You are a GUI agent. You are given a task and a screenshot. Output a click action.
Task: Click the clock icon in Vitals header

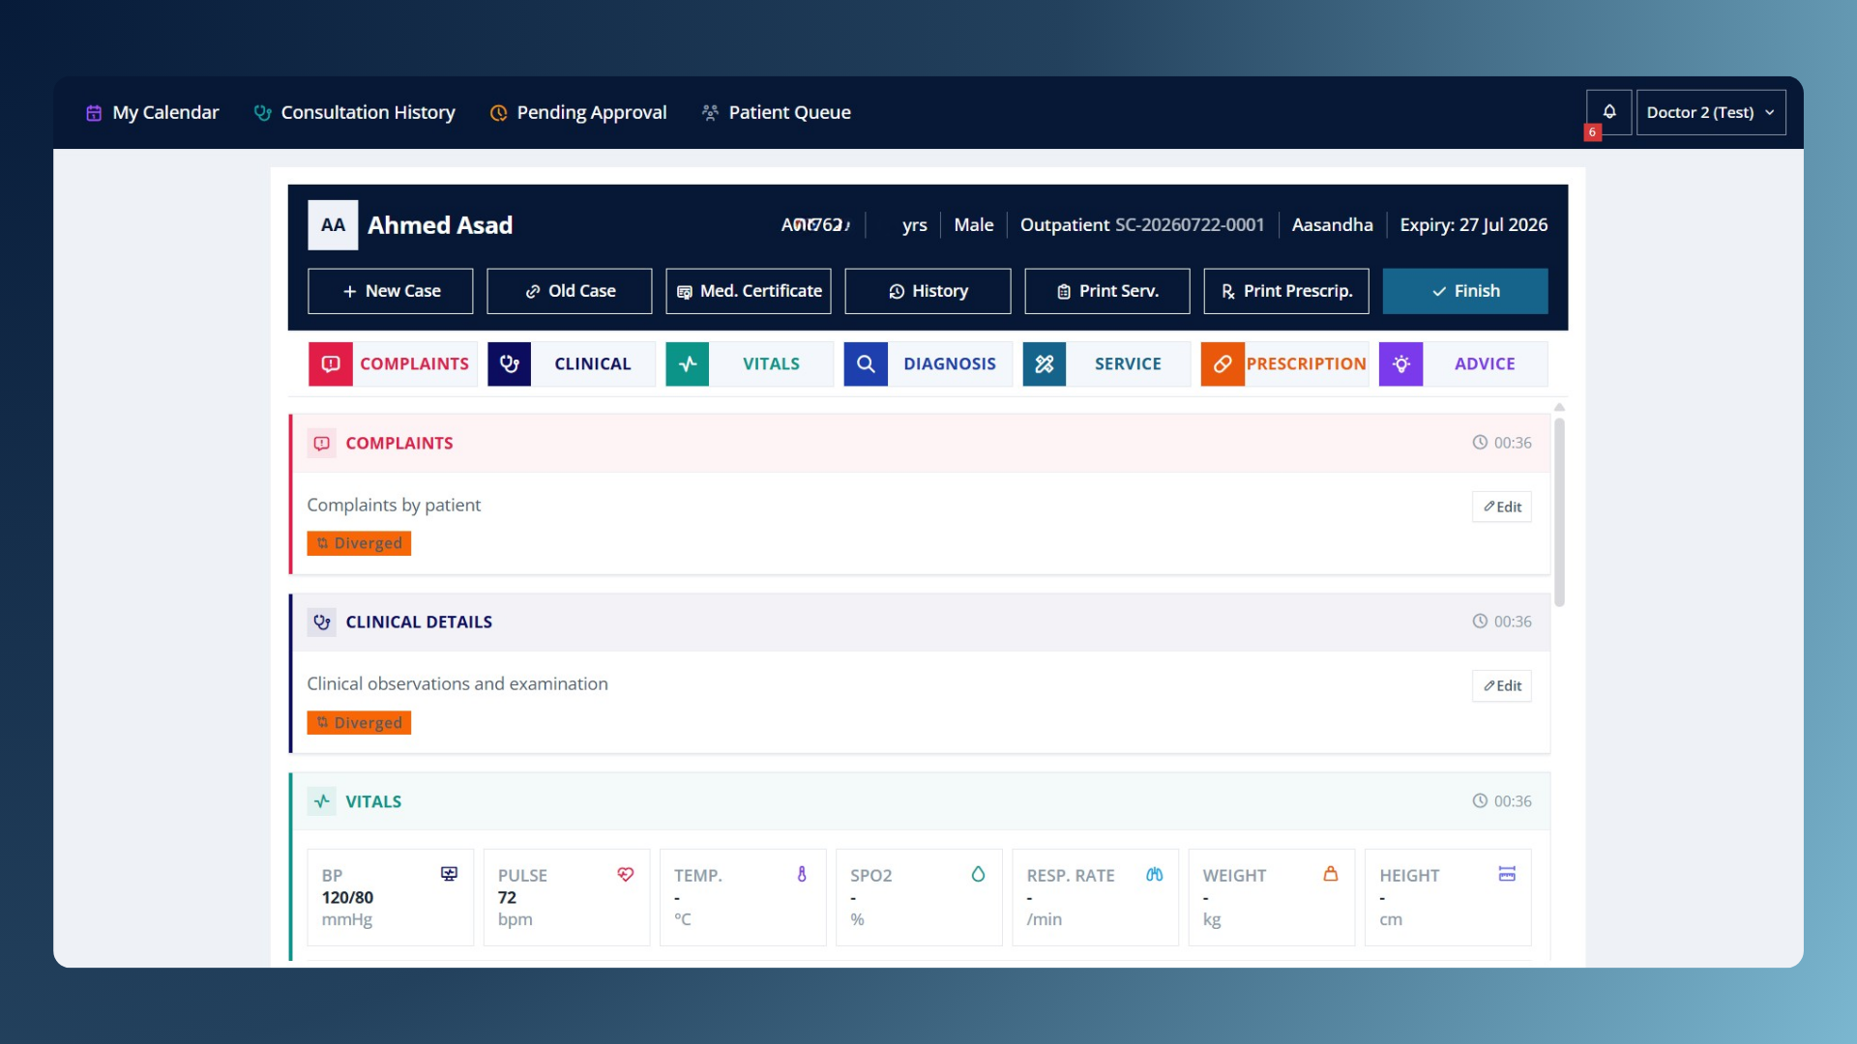point(1480,801)
